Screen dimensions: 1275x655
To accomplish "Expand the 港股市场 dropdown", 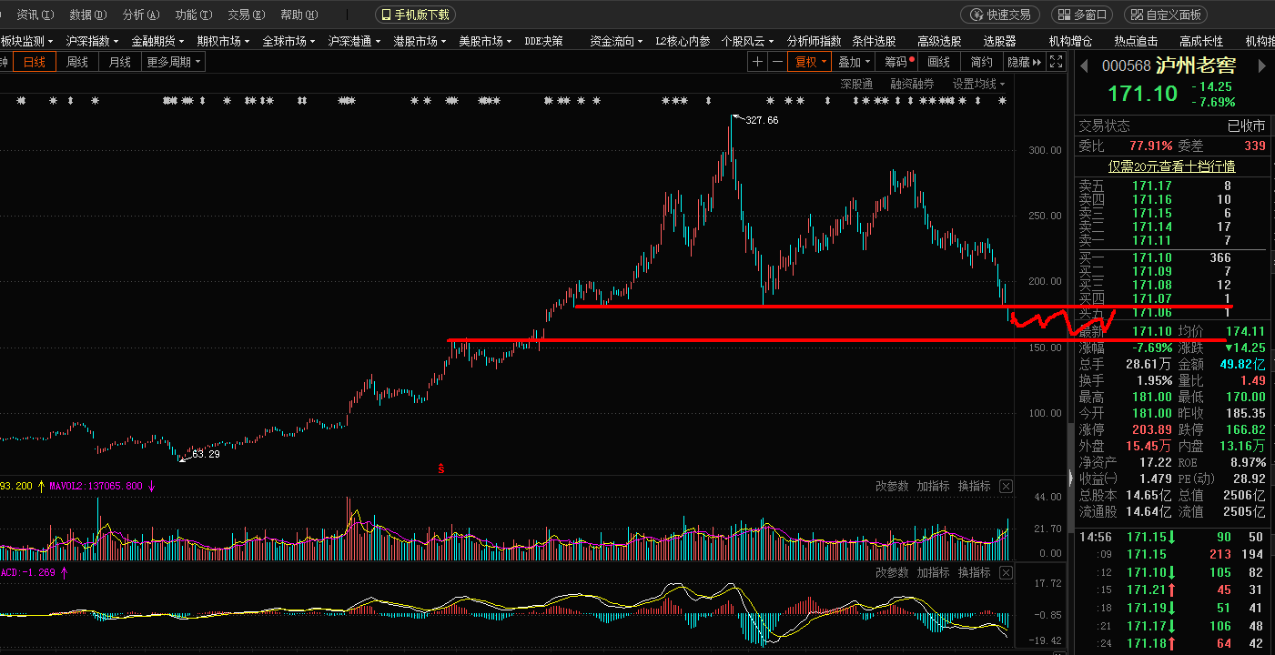I will tap(420, 41).
